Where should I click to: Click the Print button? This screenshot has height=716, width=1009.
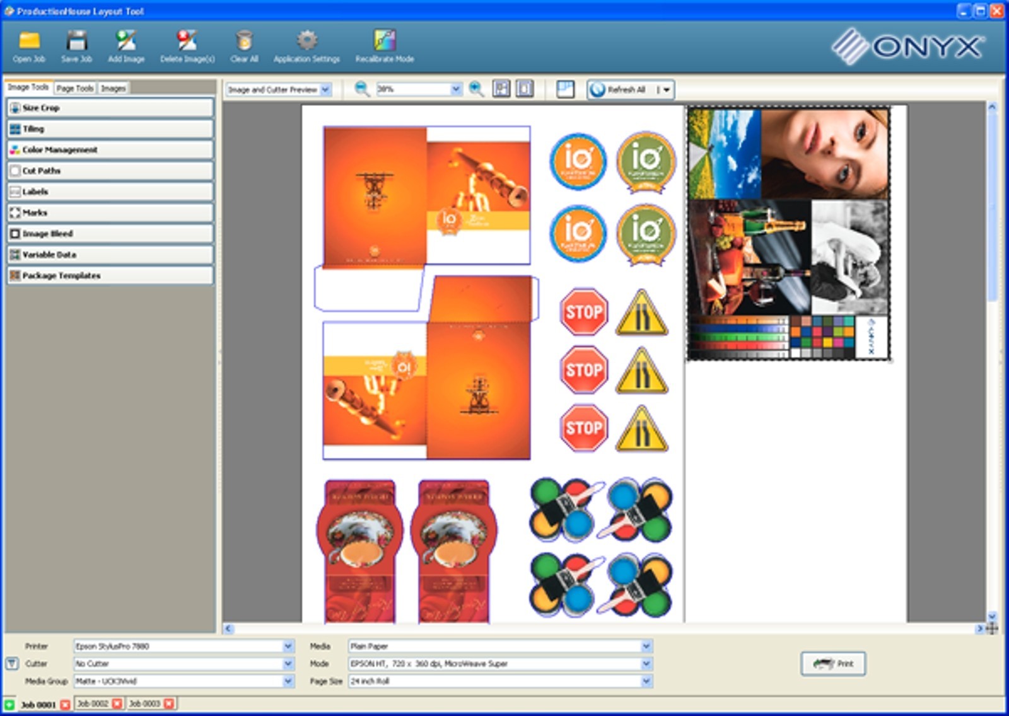coord(834,663)
